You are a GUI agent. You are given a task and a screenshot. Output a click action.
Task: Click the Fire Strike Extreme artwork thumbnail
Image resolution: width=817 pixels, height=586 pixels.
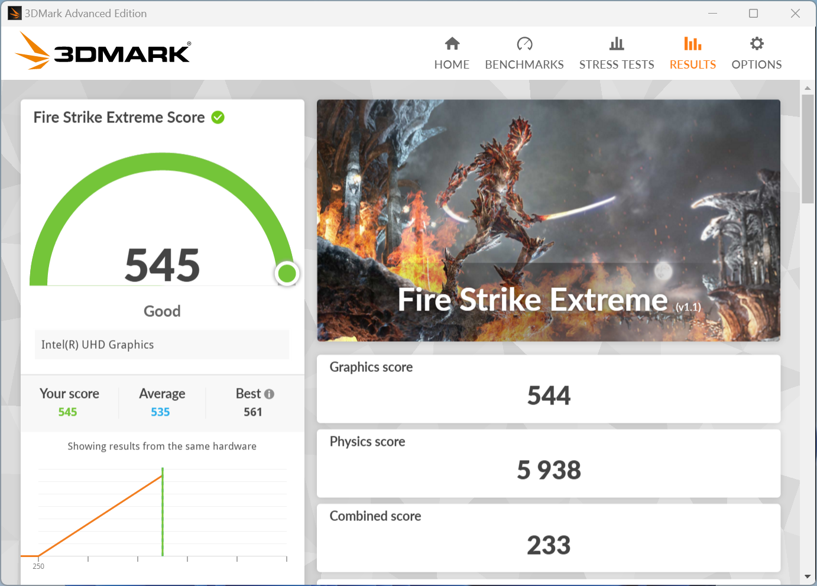click(549, 220)
